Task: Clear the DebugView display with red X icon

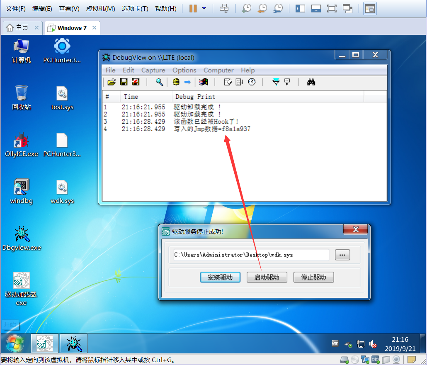Action: [136, 82]
